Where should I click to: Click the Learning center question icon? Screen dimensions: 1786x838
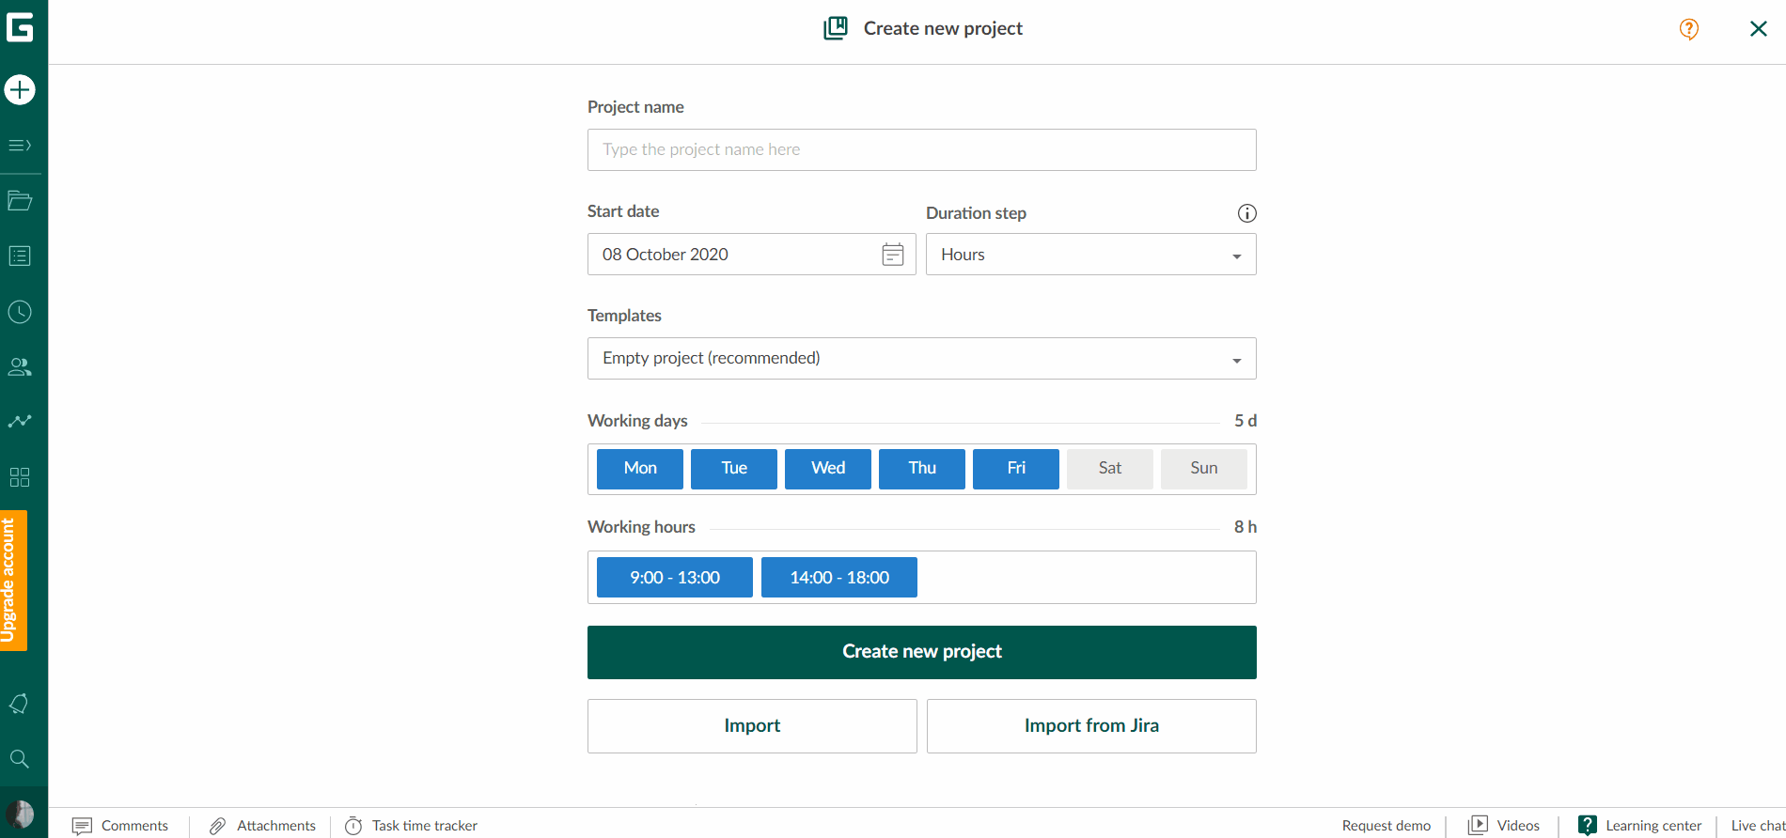[x=1588, y=825]
